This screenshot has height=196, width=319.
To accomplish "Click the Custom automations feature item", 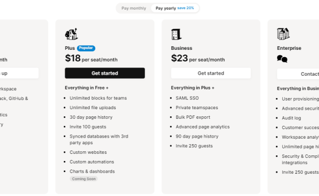I will coord(92,162).
